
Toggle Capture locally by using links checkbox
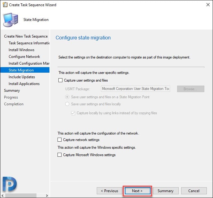(x=73, y=113)
